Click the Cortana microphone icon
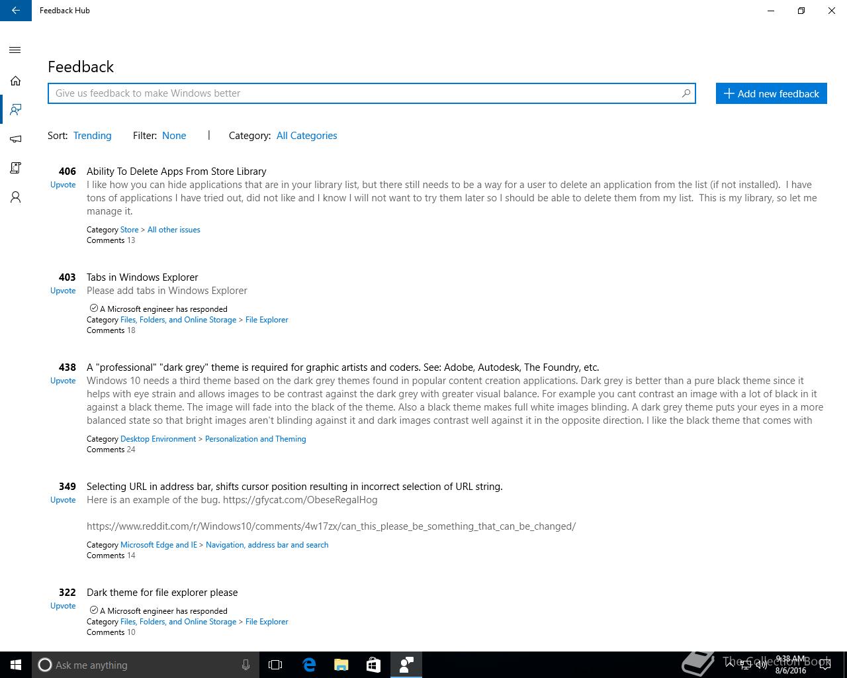Image resolution: width=847 pixels, height=678 pixels. (245, 665)
